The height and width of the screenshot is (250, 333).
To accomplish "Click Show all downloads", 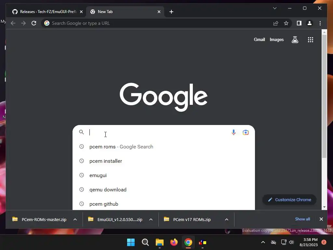I will (302, 219).
